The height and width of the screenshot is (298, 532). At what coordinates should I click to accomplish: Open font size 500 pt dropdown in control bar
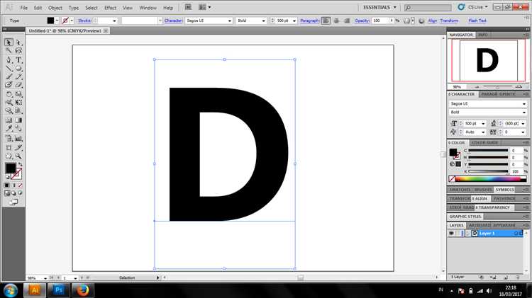tap(294, 21)
